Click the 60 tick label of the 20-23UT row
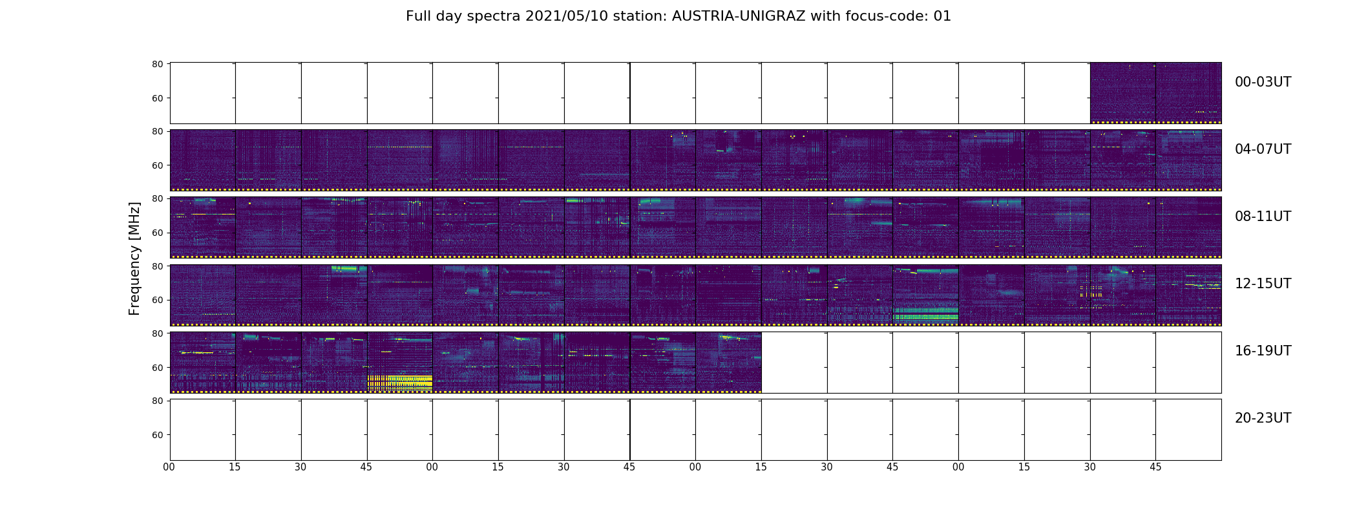Viewport: 1357px width, 517px height. (x=157, y=435)
